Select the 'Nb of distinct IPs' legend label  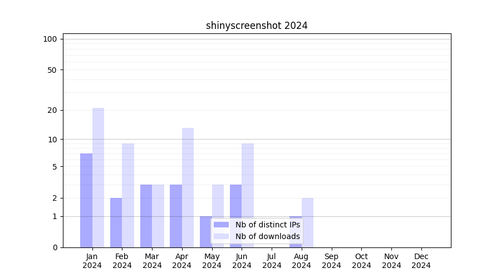(267, 225)
